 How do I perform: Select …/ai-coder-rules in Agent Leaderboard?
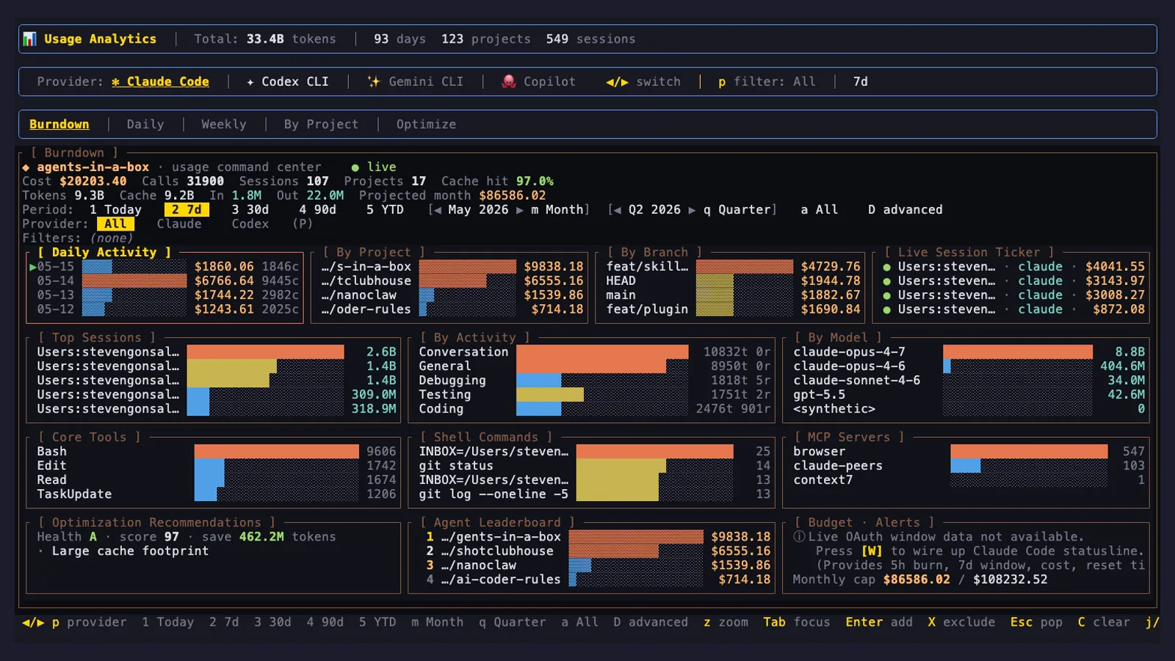(598, 579)
